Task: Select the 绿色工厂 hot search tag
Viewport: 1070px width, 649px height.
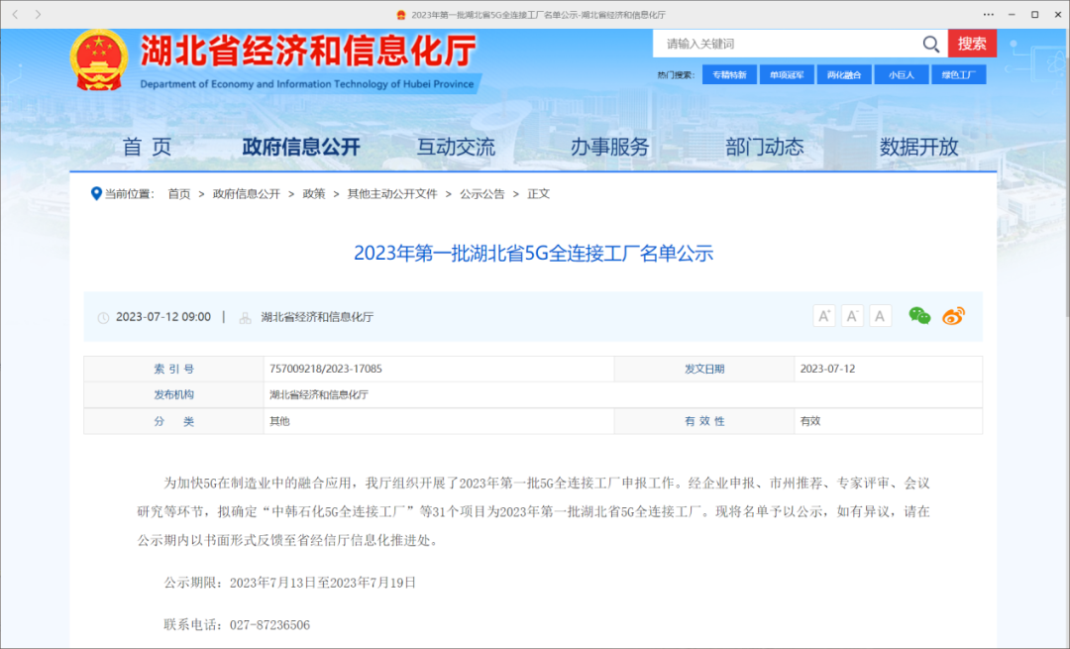Action: [958, 74]
